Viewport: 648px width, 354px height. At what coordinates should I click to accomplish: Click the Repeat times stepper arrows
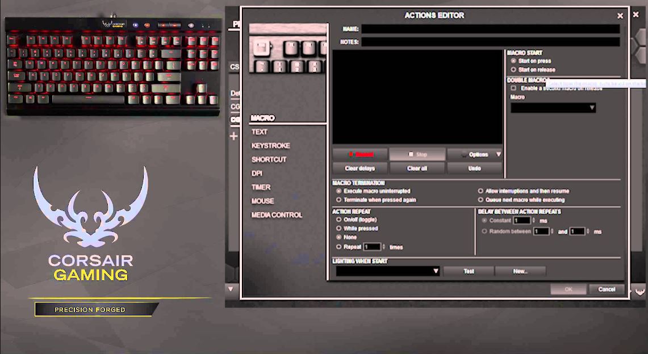click(x=383, y=247)
